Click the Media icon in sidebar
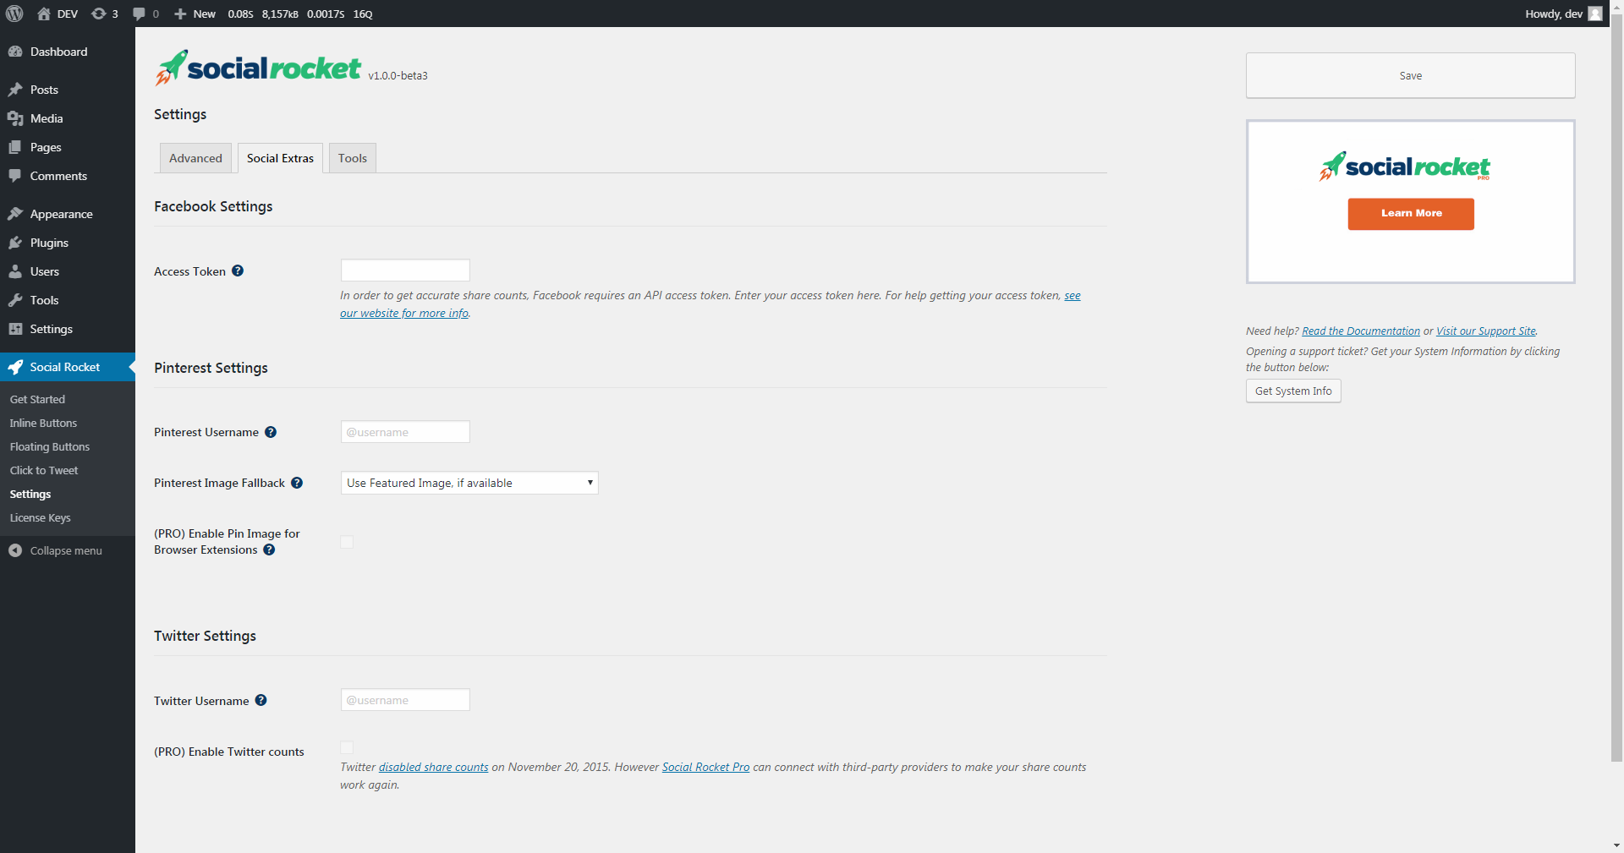 click(15, 118)
